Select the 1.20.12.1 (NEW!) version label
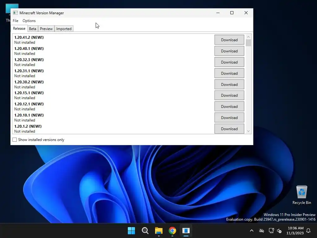The height and width of the screenshot is (238, 317). (x=29, y=104)
